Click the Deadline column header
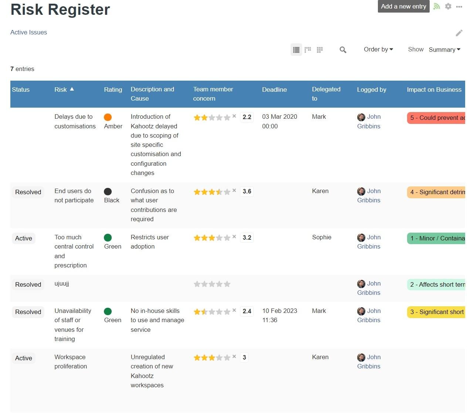Viewport: 467px width, 415px height. pyautogui.click(x=274, y=90)
